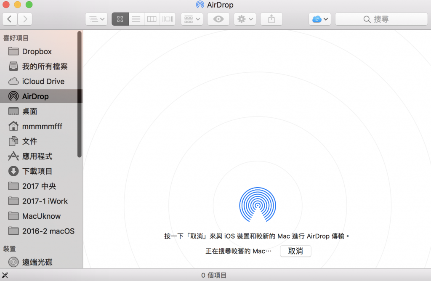Open the item arrangement dropdown
The width and height of the screenshot is (431, 281).
[x=192, y=19]
